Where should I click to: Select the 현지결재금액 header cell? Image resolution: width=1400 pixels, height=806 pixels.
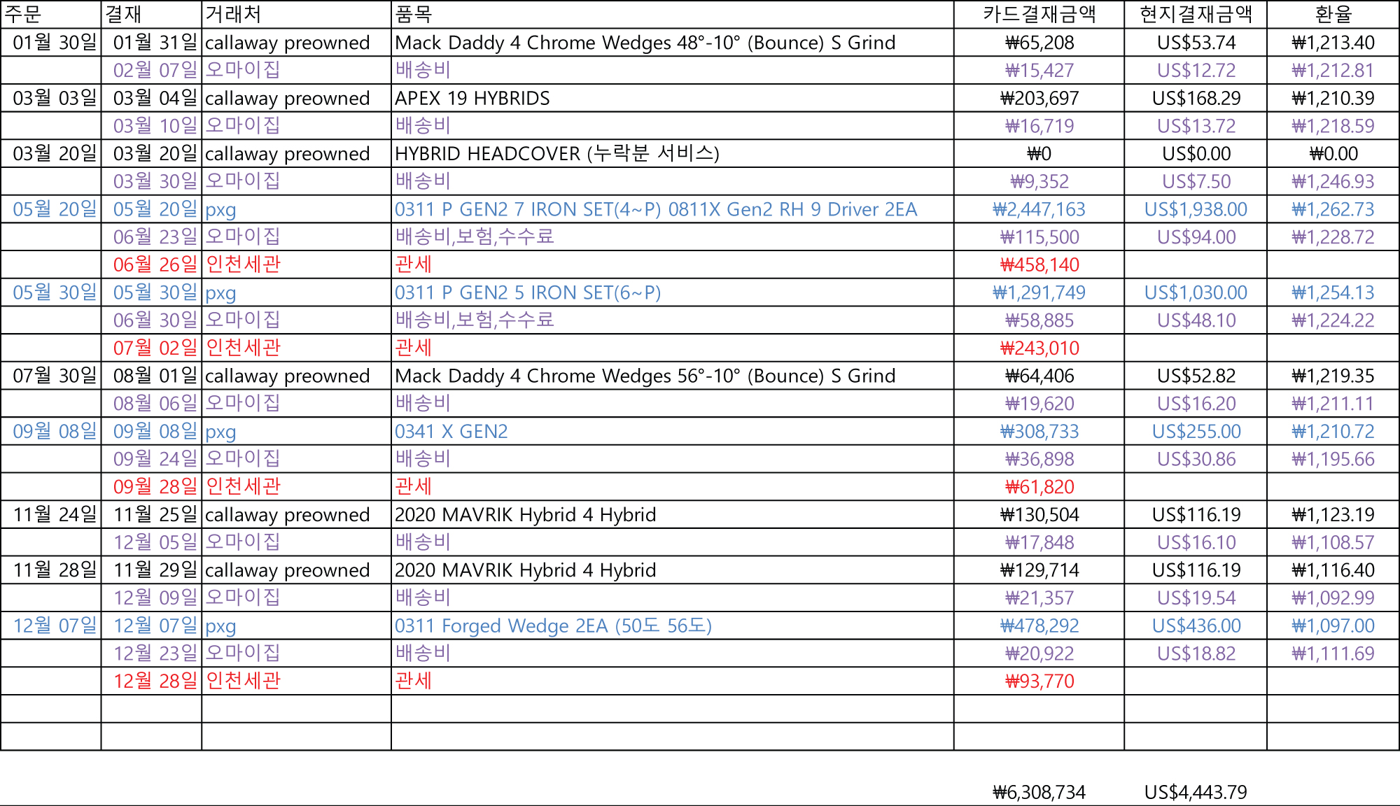point(1196,14)
